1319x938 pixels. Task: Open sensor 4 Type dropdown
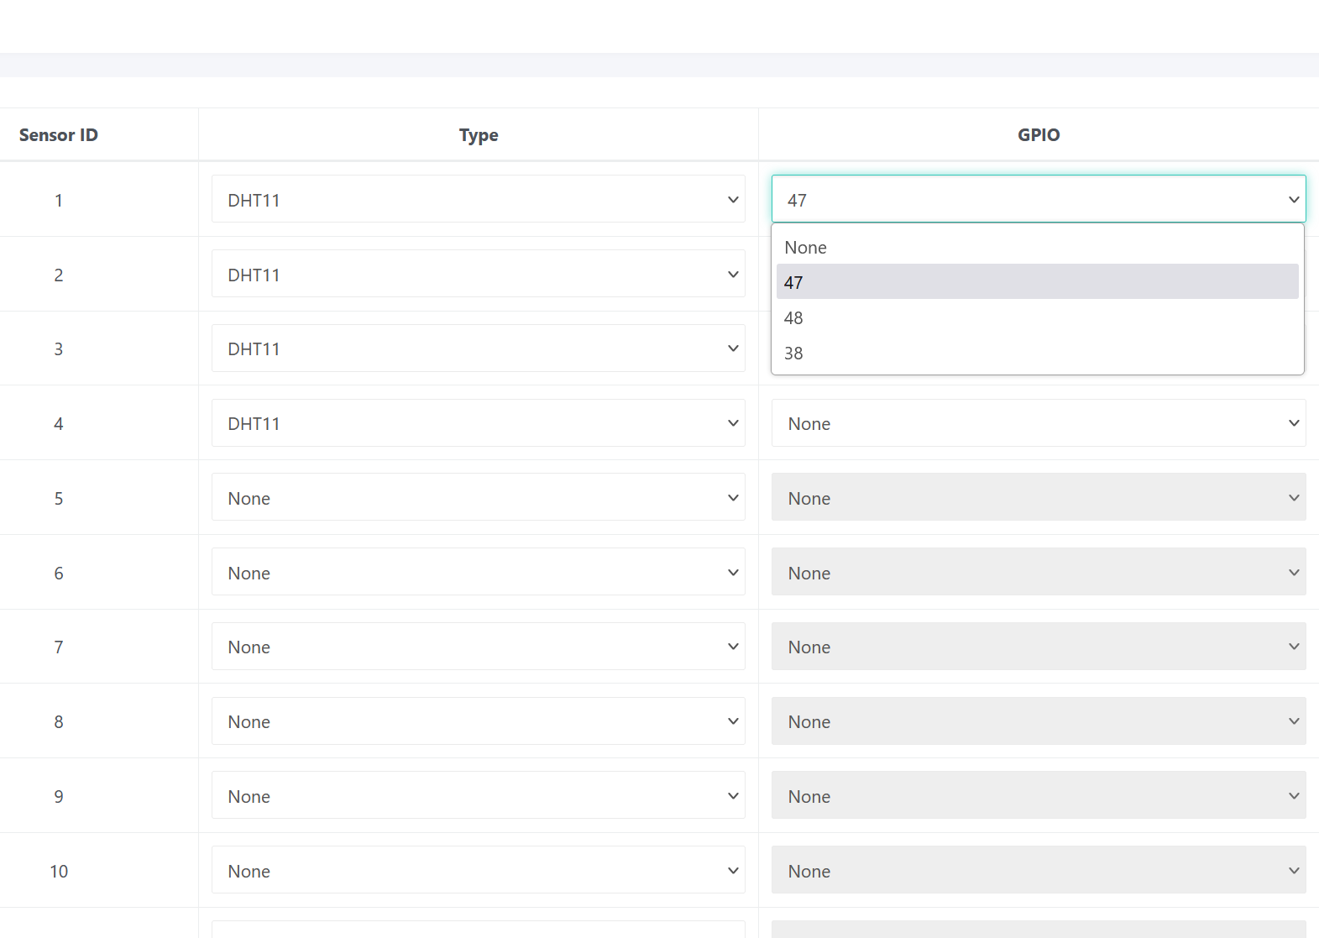coord(478,423)
